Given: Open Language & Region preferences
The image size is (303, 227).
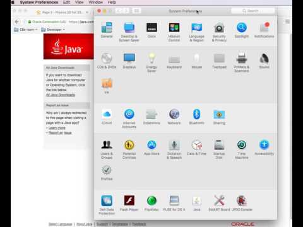Looking at the screenshot, I should (x=196, y=32).
